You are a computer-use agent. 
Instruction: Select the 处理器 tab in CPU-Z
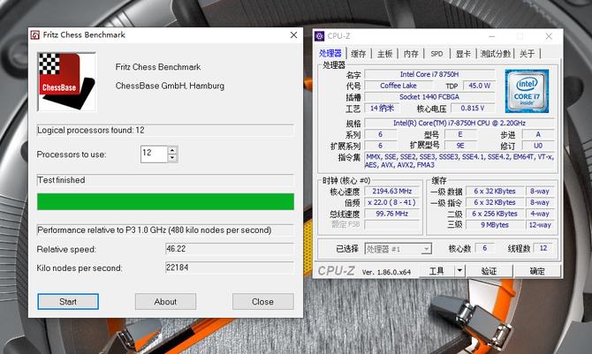[x=330, y=54]
